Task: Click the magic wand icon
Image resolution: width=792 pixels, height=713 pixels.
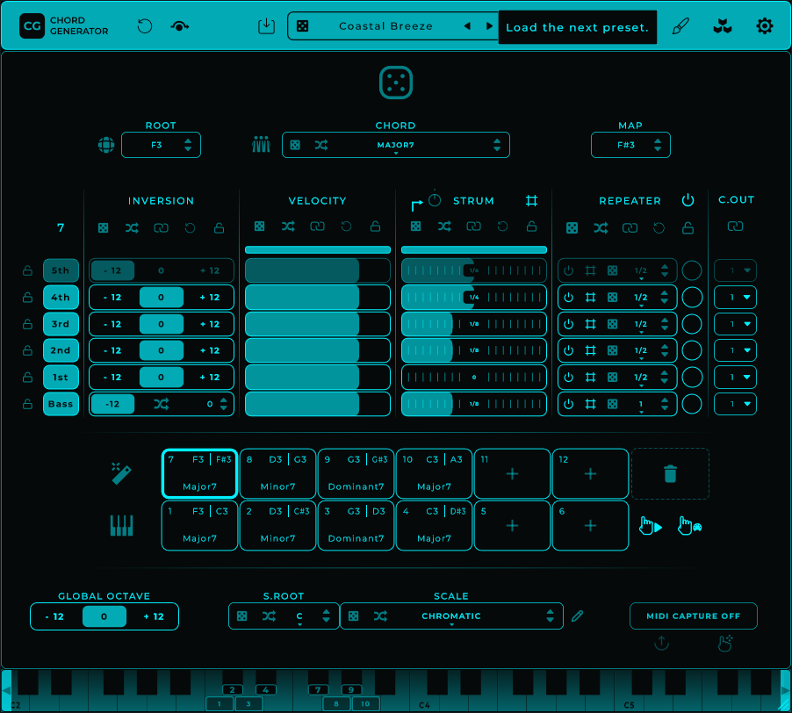Action: click(121, 473)
